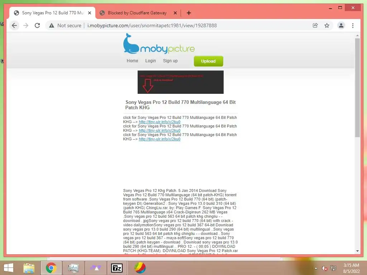Viewport: 367px width, 275px height.
Task: Close the Sony Vegas Pro tab
Action: 89,13
